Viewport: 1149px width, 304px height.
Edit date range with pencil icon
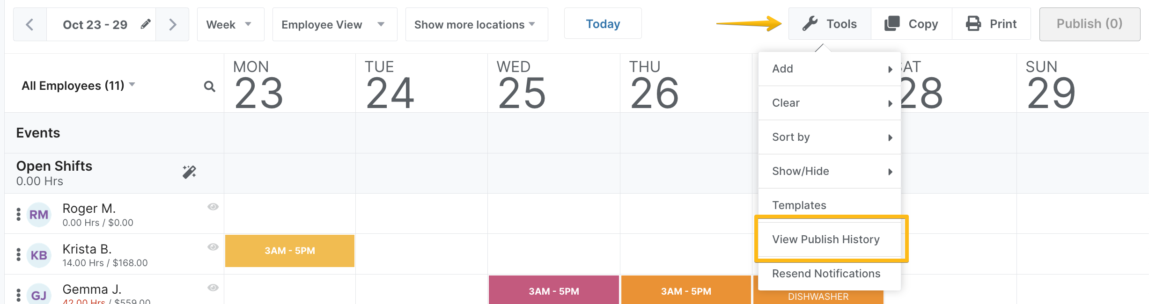[x=146, y=24]
